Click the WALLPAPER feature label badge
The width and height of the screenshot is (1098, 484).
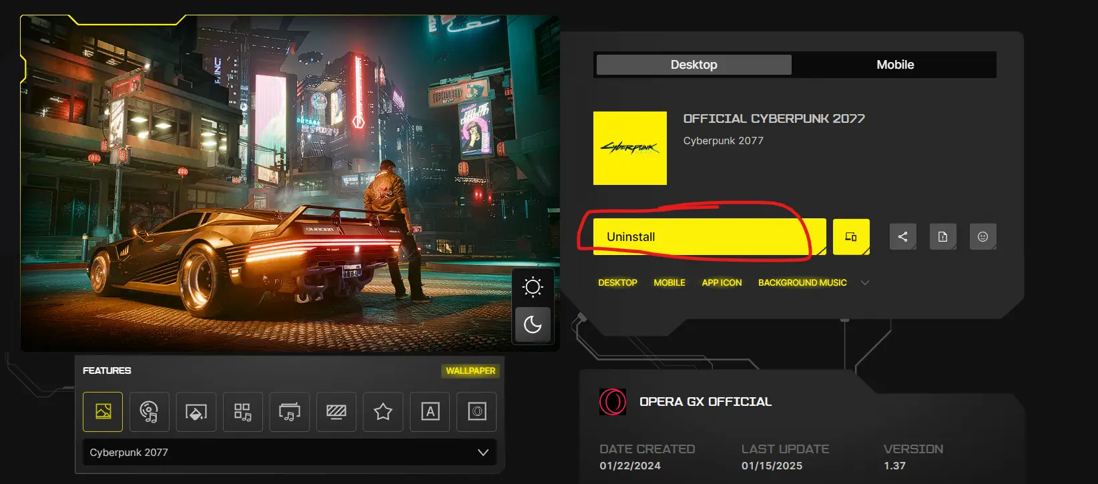tap(471, 371)
